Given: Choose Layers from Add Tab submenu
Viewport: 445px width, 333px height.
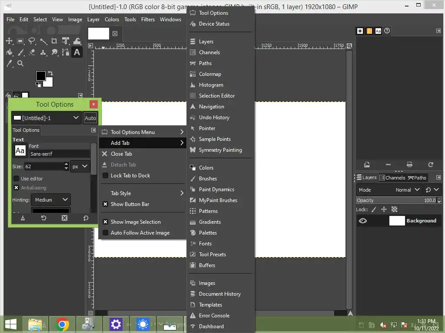Looking at the screenshot, I should click(220, 42).
